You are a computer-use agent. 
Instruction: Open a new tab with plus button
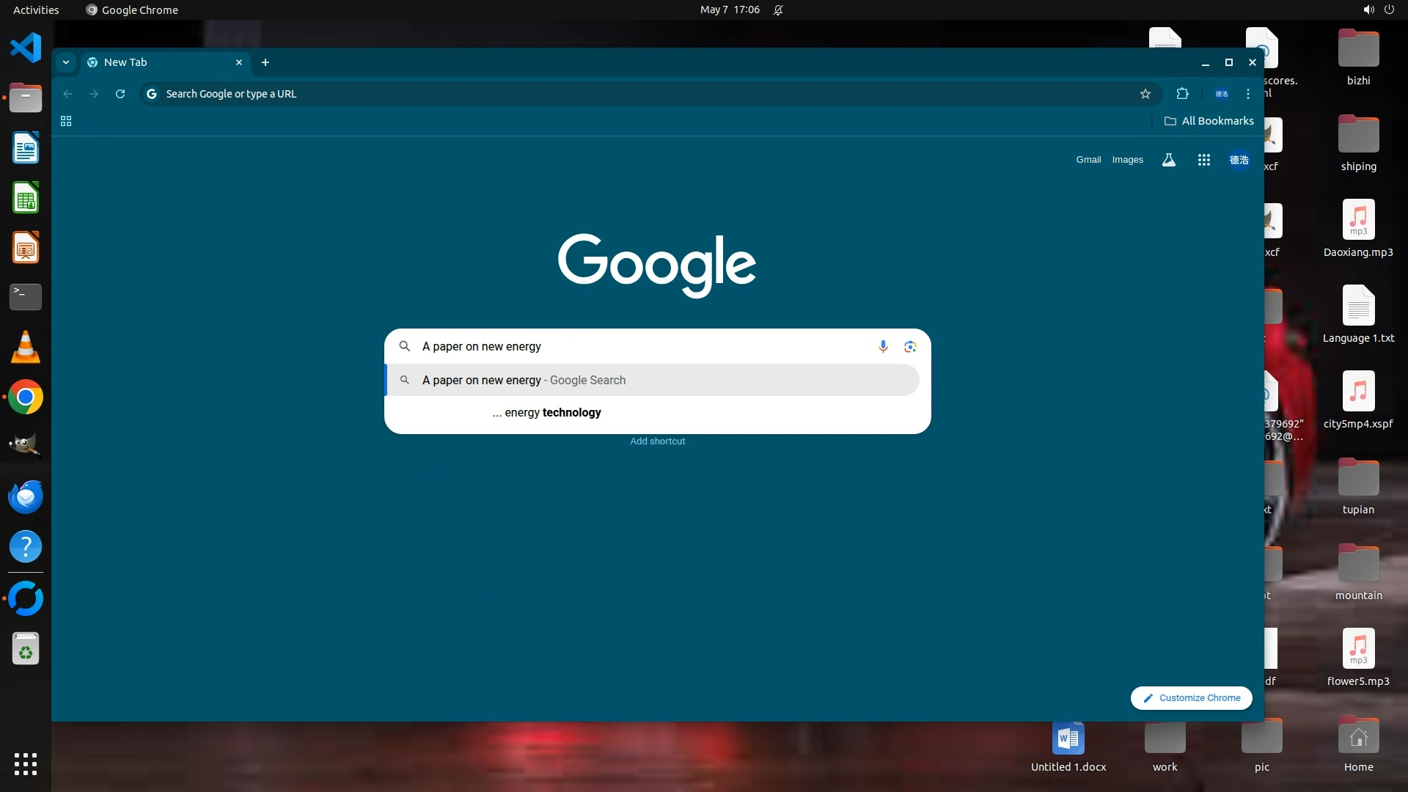(x=265, y=62)
